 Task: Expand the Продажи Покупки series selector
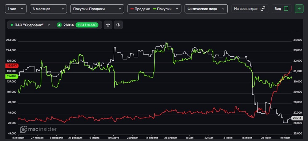point(154,9)
